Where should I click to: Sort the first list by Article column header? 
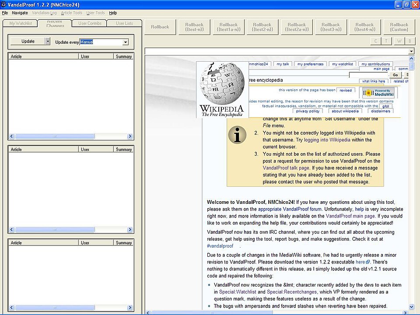(43, 56)
